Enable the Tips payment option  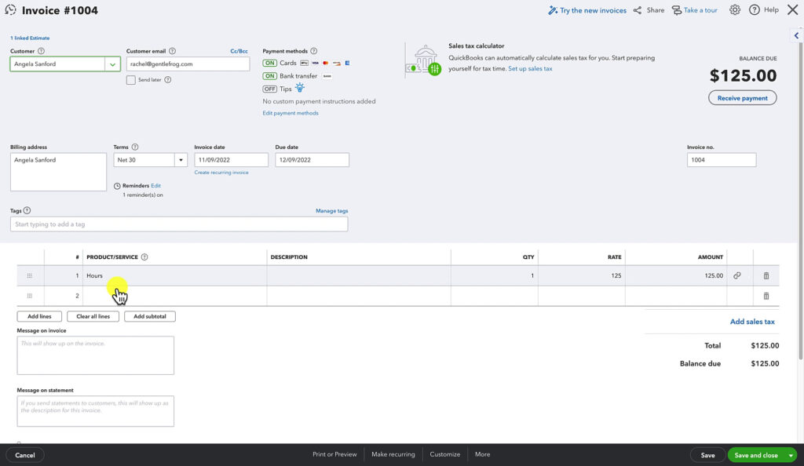[x=271, y=89]
